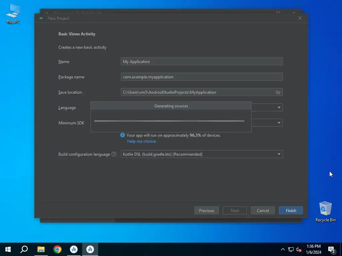Click the Basic Views Activity heading
Image resolution: width=342 pixels, height=256 pixels.
pyautogui.click(x=77, y=34)
